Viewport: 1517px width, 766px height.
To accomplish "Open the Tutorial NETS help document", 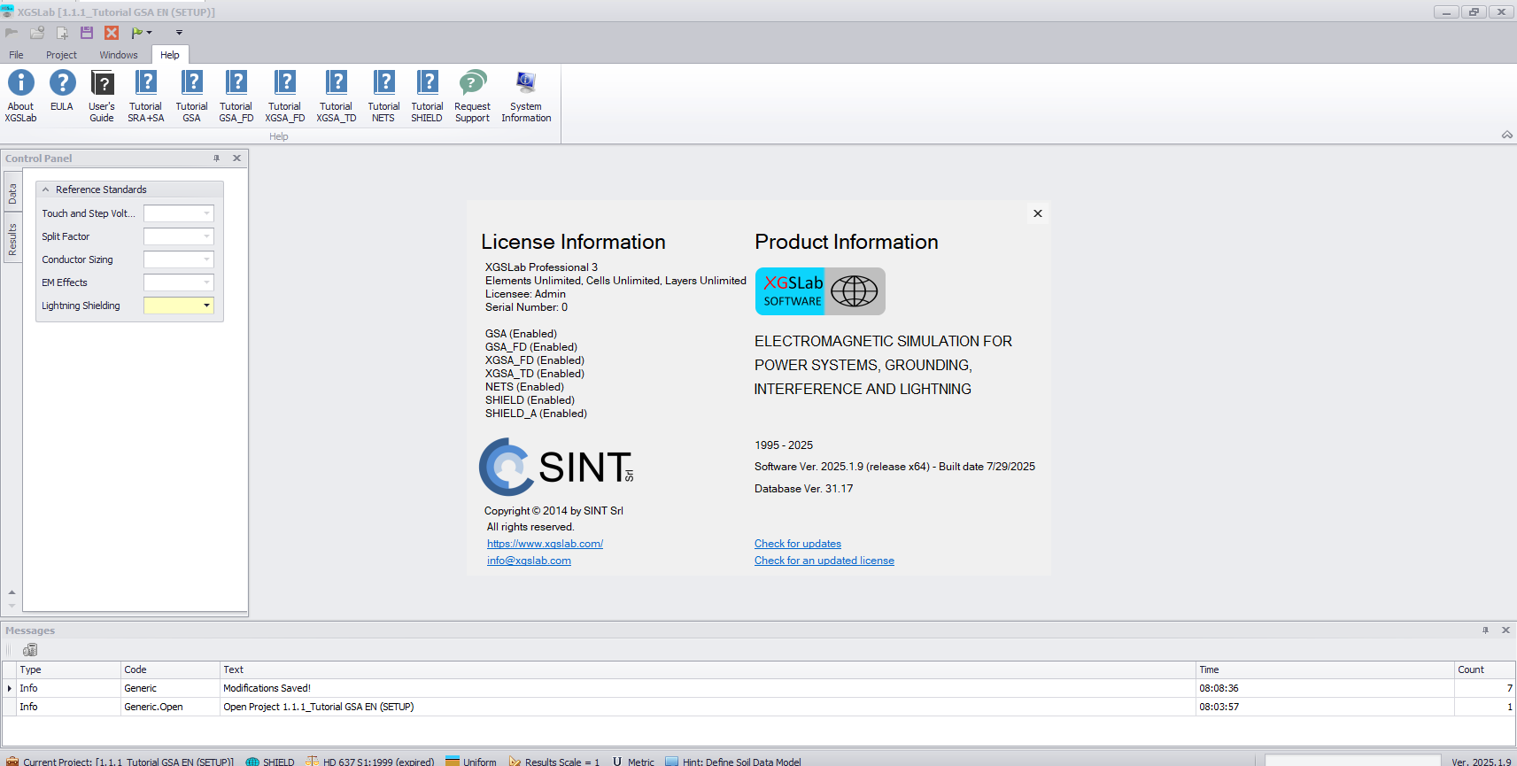I will click(383, 96).
